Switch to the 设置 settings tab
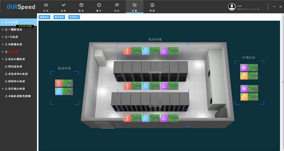The width and height of the screenshot is (284, 151). (134, 7)
